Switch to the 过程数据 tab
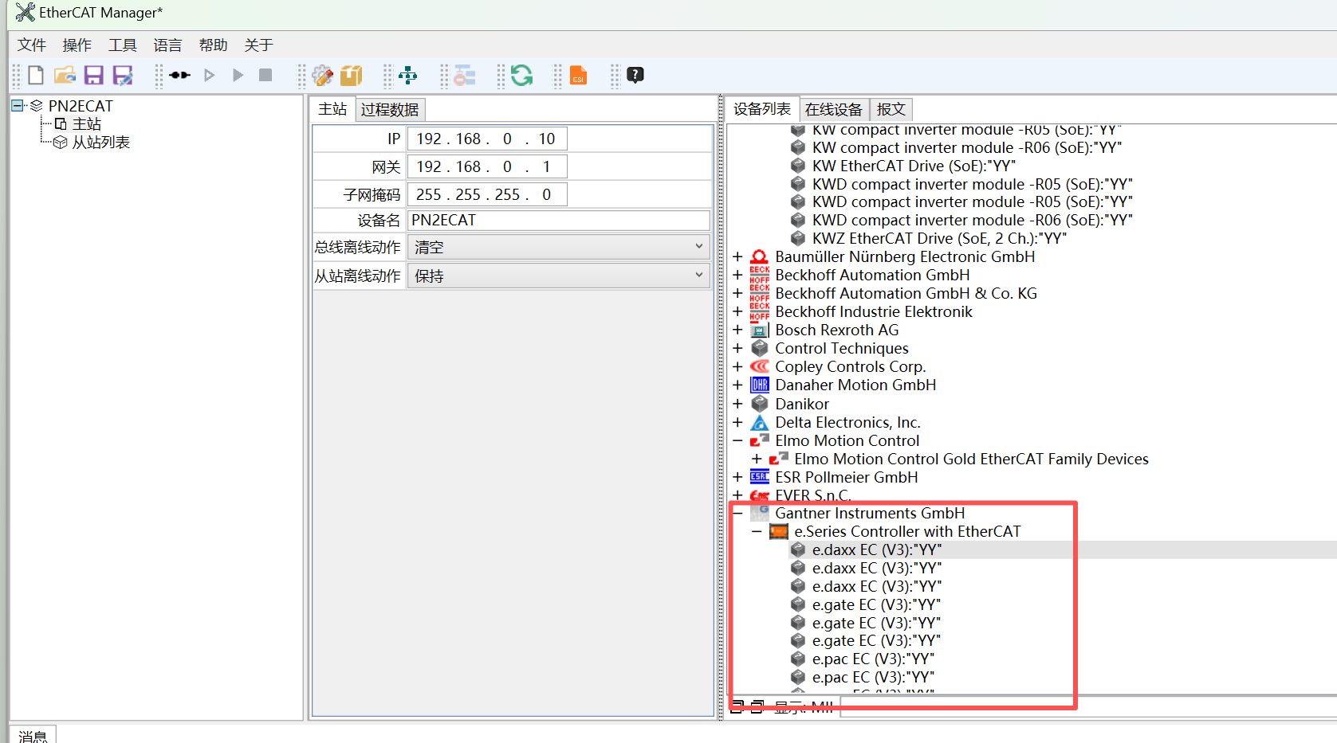The width and height of the screenshot is (1337, 743). tap(389, 110)
